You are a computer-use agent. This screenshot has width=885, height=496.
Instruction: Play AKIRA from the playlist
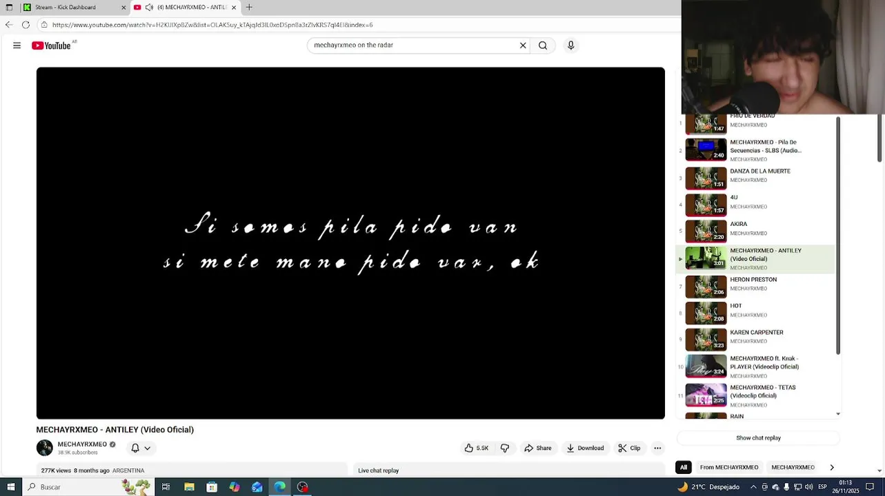[756, 231]
